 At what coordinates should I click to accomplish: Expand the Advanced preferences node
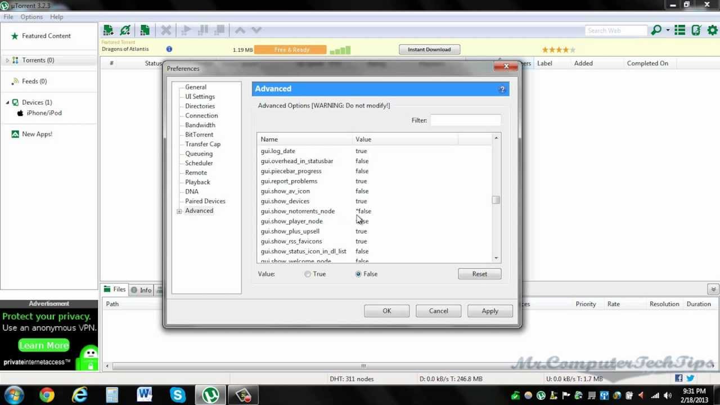pos(179,211)
